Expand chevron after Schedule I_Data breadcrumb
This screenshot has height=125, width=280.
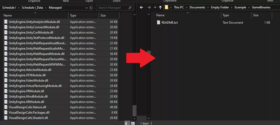click(x=46, y=8)
